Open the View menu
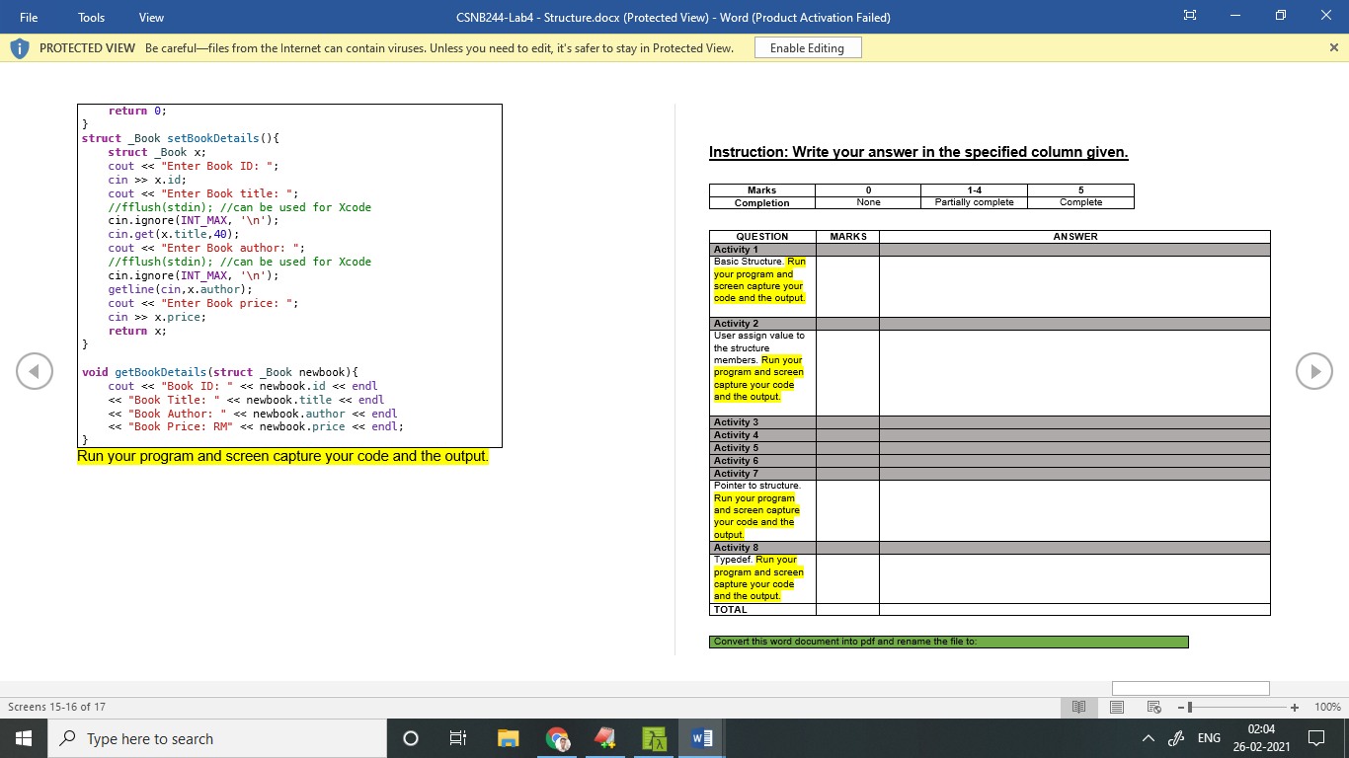The image size is (1349, 758). 150,17
